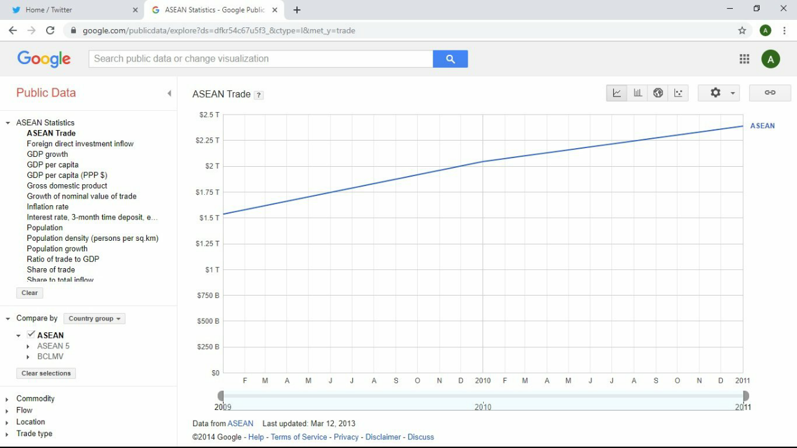View site info lock icon
The width and height of the screenshot is (797, 448).
pyautogui.click(x=73, y=30)
